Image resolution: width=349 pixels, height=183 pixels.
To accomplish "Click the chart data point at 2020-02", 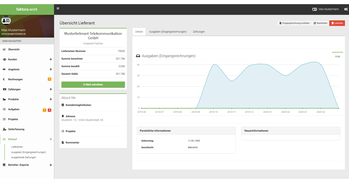I will 286,75.
